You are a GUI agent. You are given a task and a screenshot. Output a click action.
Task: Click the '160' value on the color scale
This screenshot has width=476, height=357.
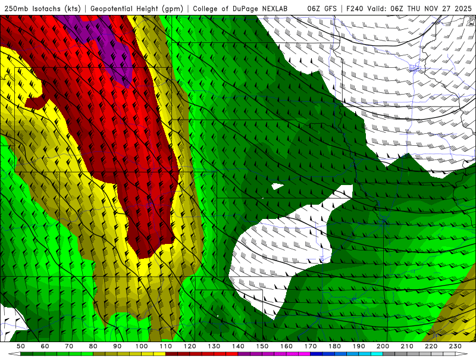pyautogui.click(x=286, y=346)
